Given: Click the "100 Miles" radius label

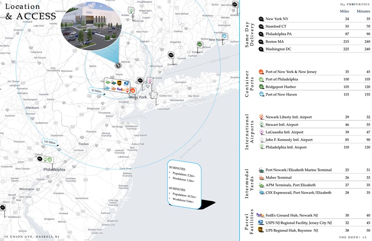Looking at the screenshot, I should [x=49, y=143].
